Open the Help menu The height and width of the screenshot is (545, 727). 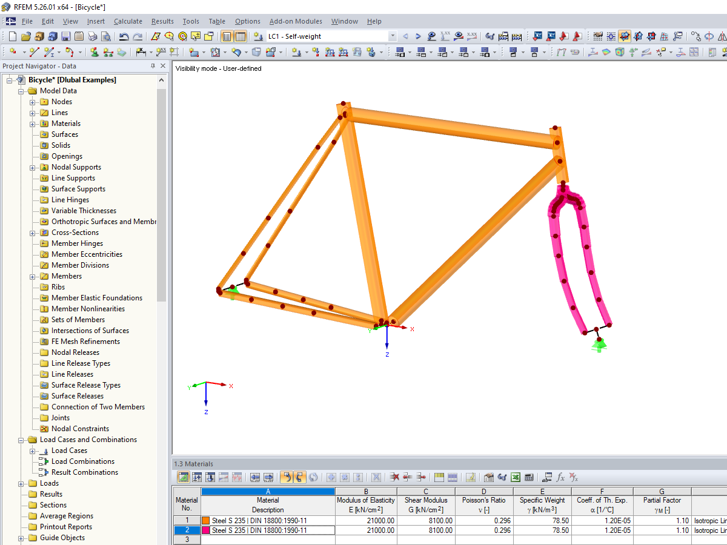point(374,21)
